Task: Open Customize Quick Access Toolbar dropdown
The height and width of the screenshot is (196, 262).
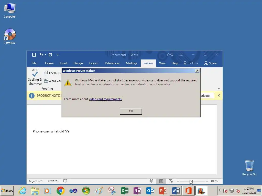Action: click(58, 55)
